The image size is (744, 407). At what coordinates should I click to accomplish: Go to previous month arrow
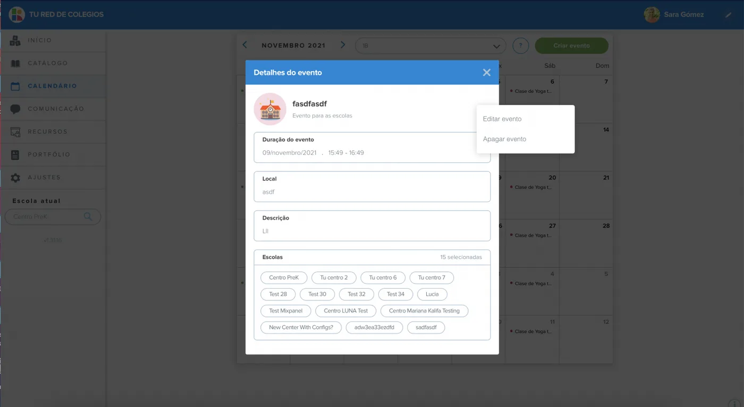244,45
